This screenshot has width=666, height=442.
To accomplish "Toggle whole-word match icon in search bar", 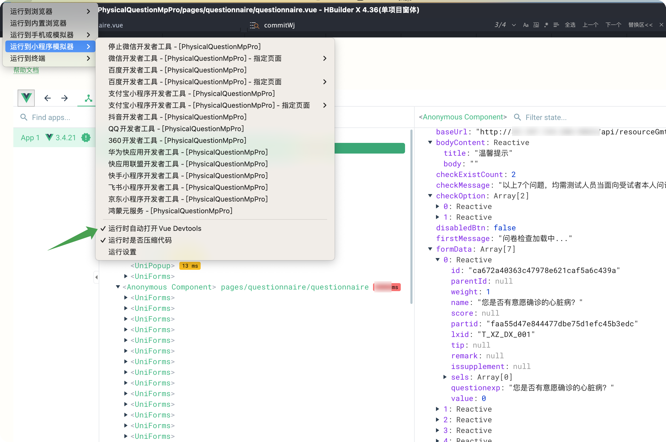I will pyautogui.click(x=536, y=25).
